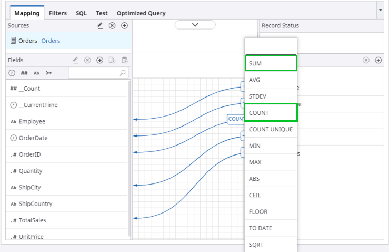
Task: Switch to the Filters tab
Action: click(57, 13)
